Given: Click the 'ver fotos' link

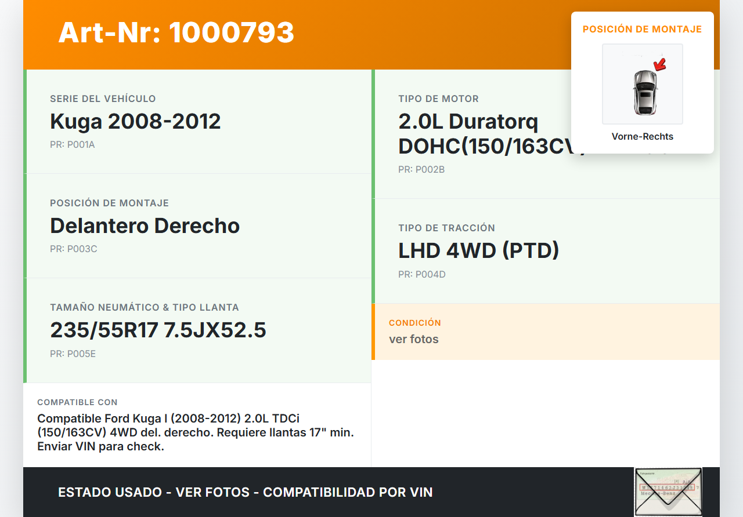Looking at the screenshot, I should click(x=413, y=339).
